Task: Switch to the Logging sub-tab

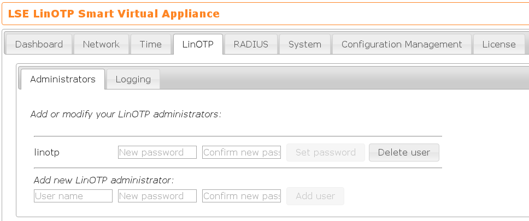Action: [x=133, y=79]
